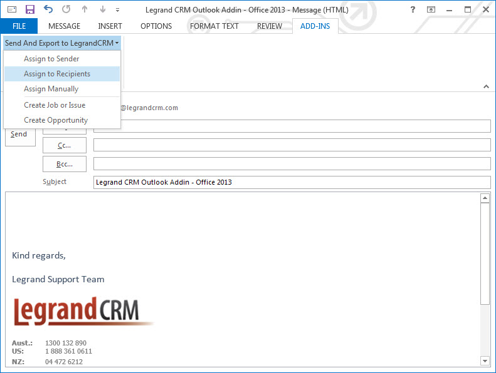Click the "Kind regards," text in body

point(39,255)
